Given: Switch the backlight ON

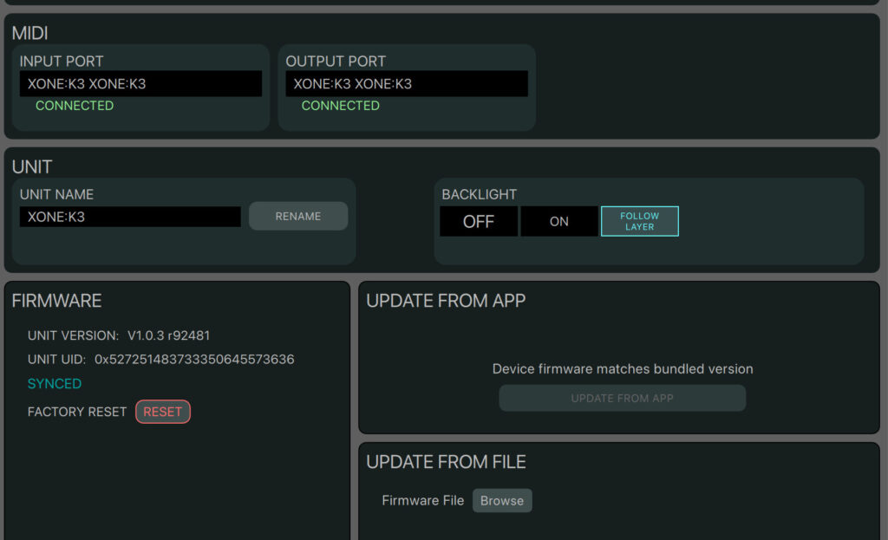Looking at the screenshot, I should coord(559,221).
